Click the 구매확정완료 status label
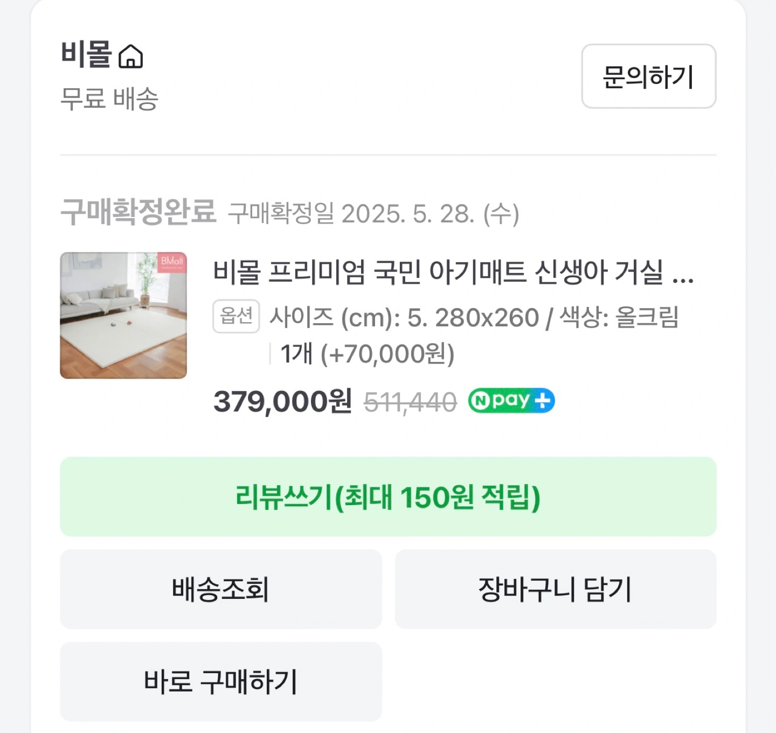Image resolution: width=776 pixels, height=733 pixels. point(138,212)
